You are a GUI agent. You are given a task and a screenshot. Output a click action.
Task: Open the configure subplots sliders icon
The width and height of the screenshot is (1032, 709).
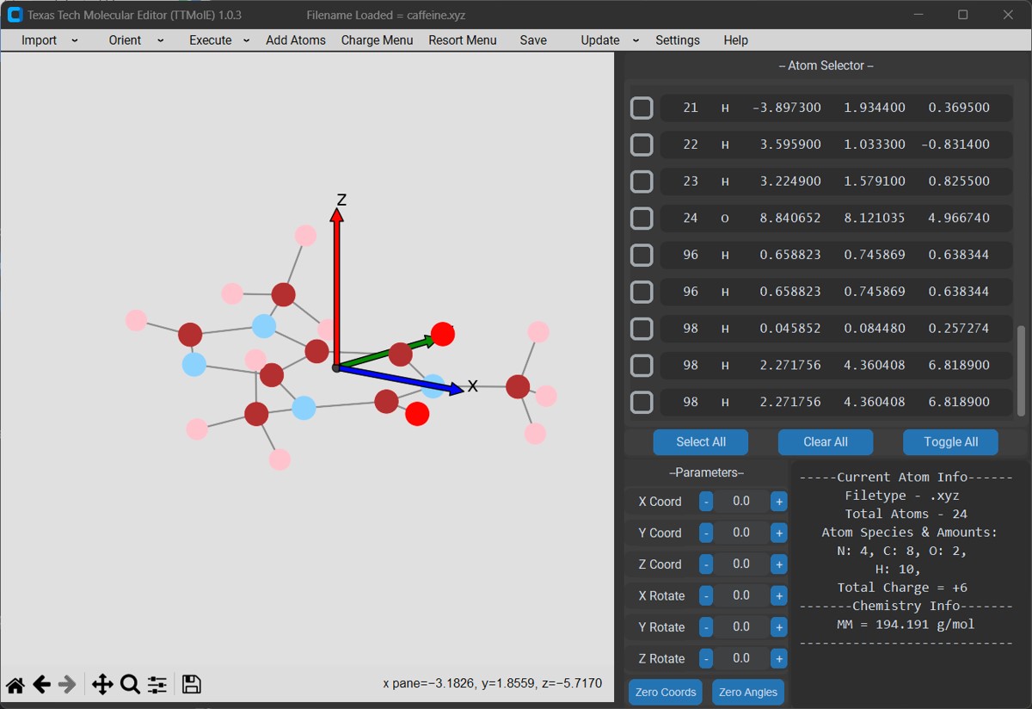coord(157,685)
